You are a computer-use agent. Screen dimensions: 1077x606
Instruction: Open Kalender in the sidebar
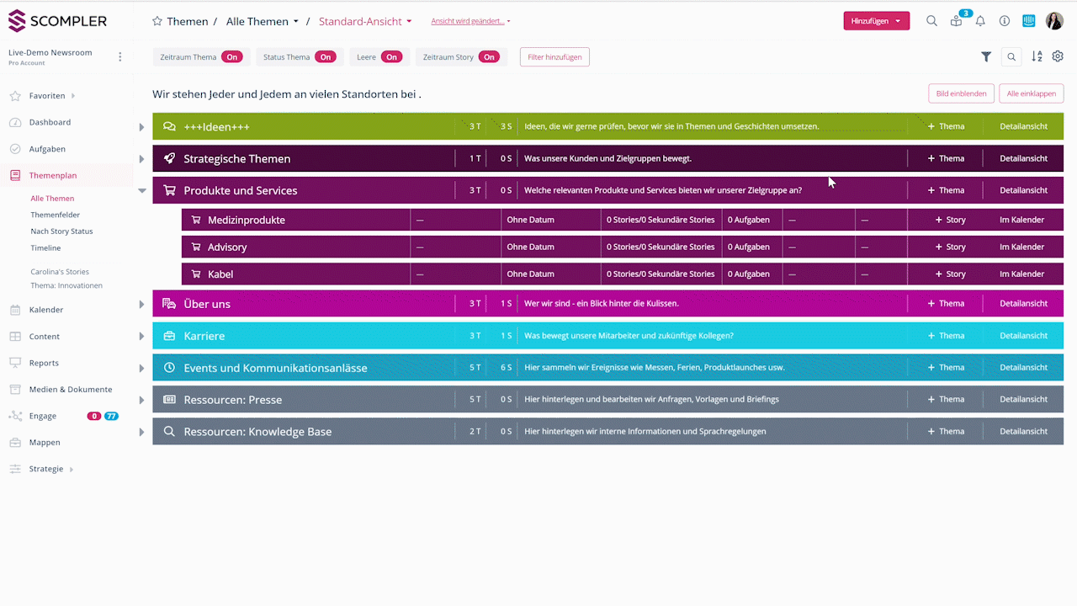[x=46, y=310]
